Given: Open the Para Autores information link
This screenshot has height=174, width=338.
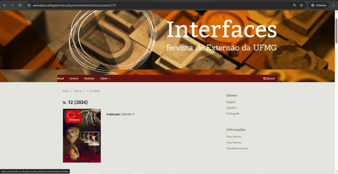Looking at the screenshot, I should tap(234, 142).
